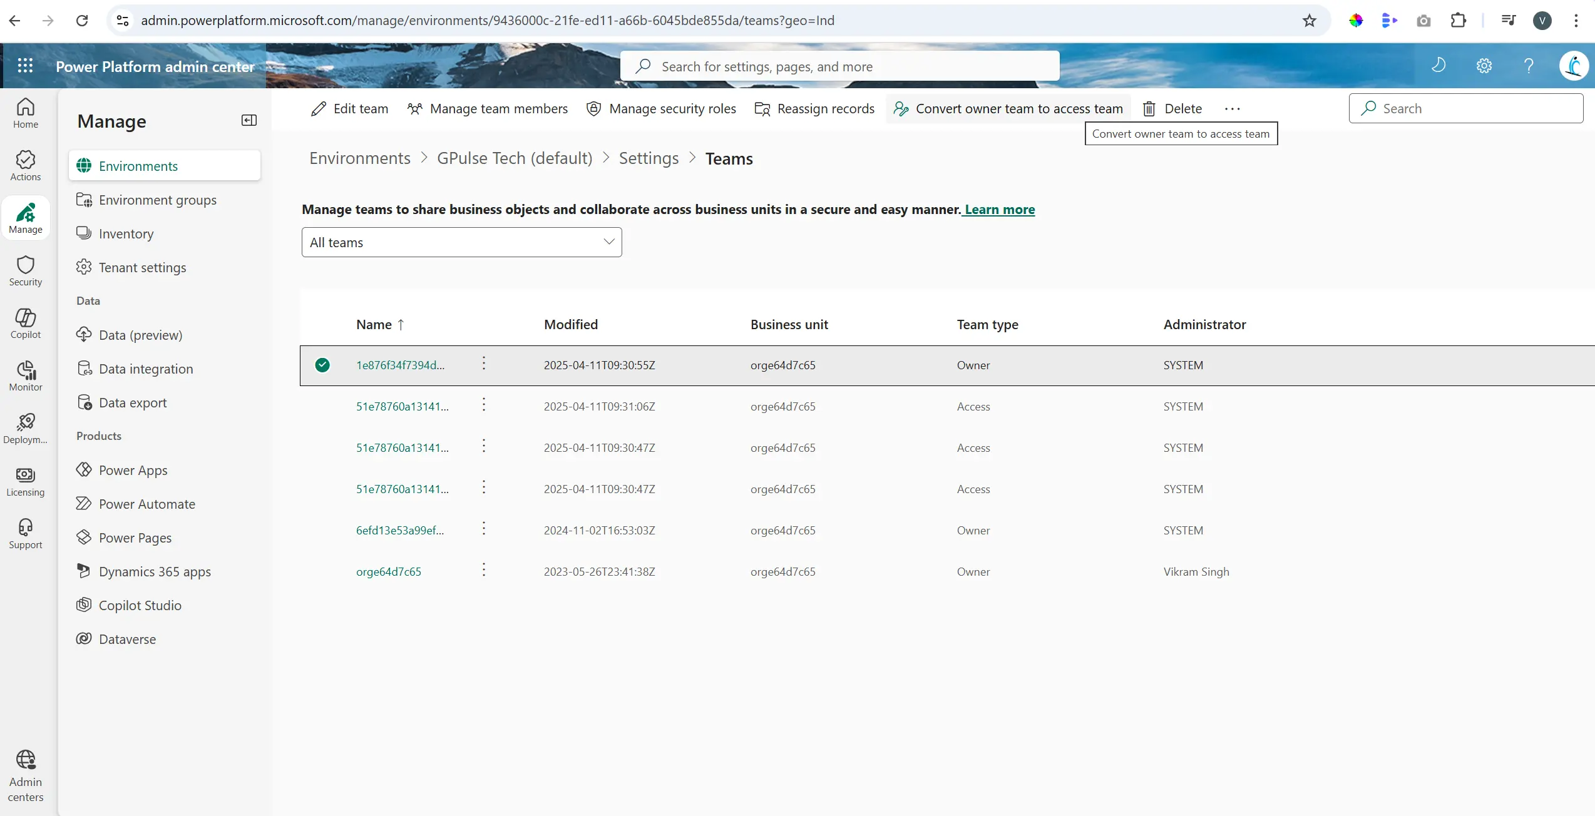Click the Learn more link
The width and height of the screenshot is (1595, 816).
[x=999, y=210]
